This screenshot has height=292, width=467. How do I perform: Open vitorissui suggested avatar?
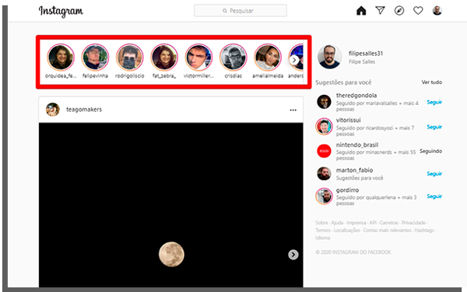(x=324, y=127)
